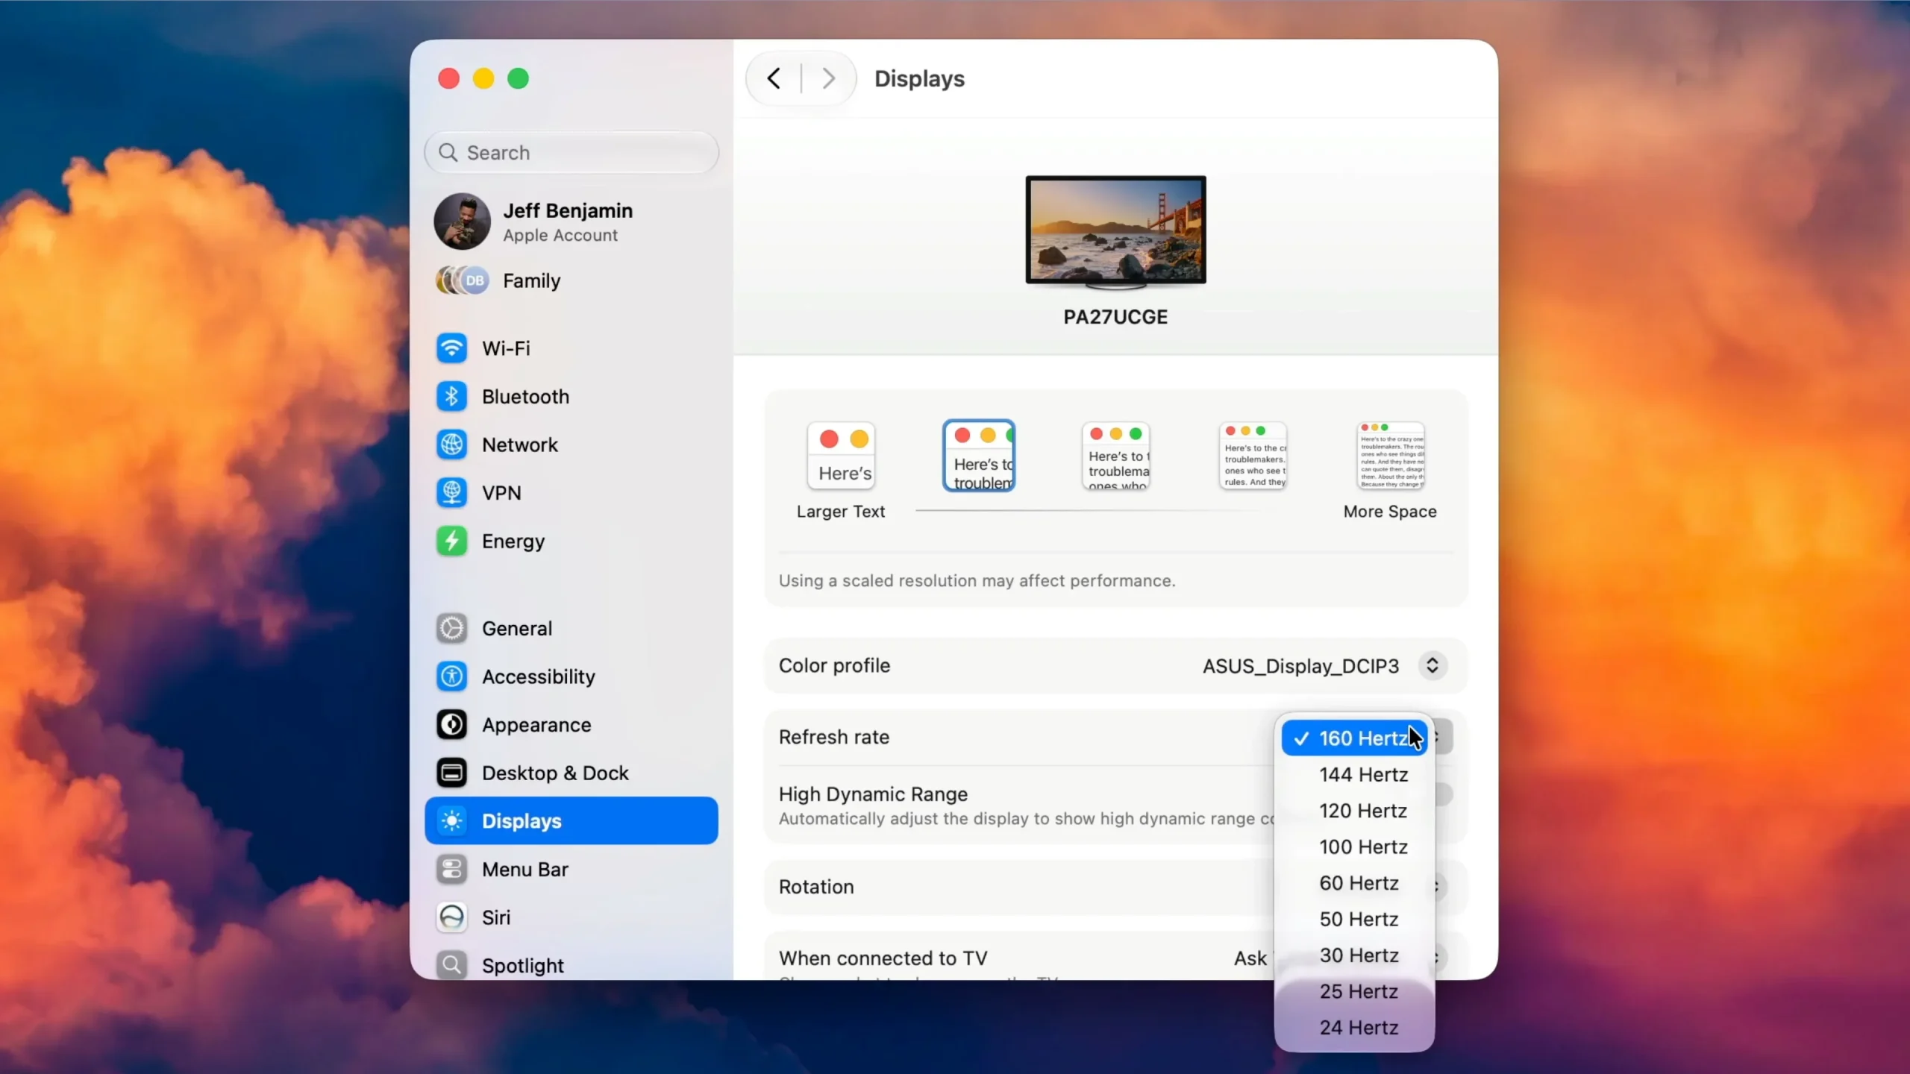This screenshot has width=1910, height=1074.
Task: Focus the Search field in sidebar
Action: tap(572, 152)
